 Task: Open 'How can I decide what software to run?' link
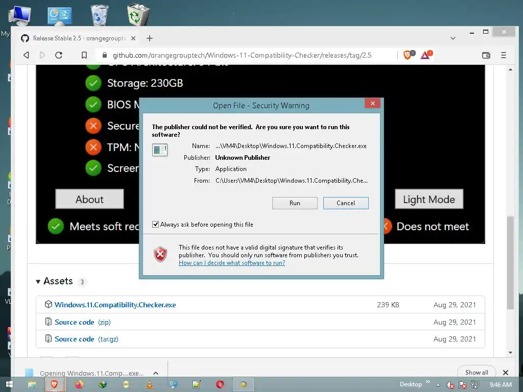[x=232, y=263]
